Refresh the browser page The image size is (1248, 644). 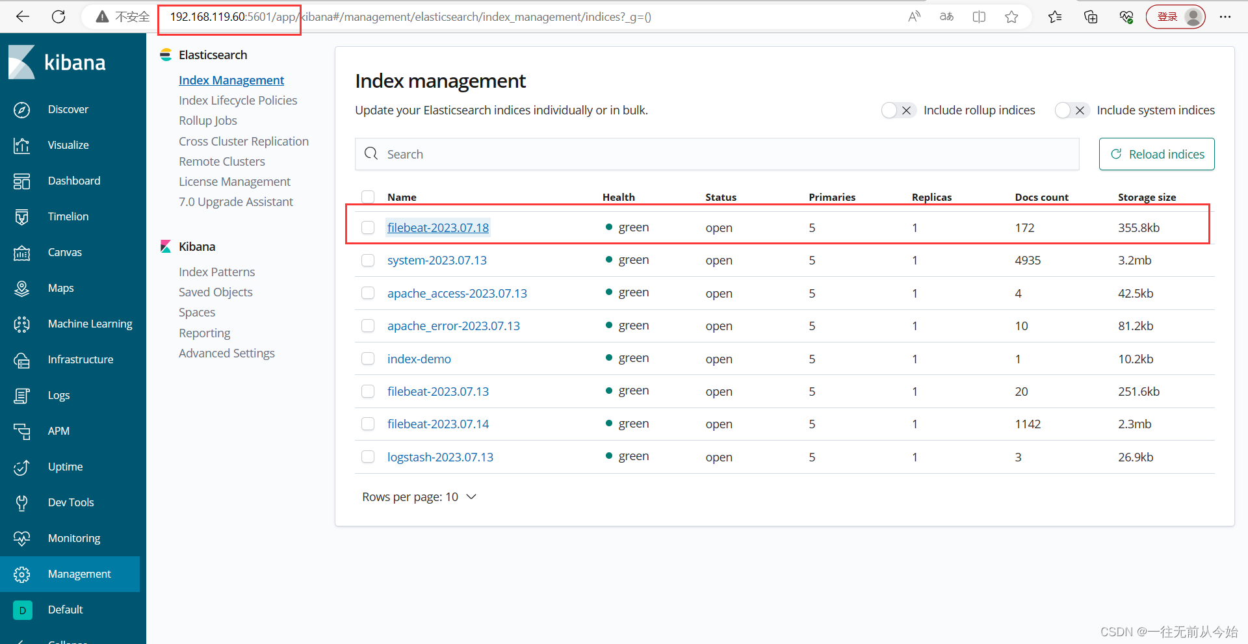pyautogui.click(x=58, y=17)
